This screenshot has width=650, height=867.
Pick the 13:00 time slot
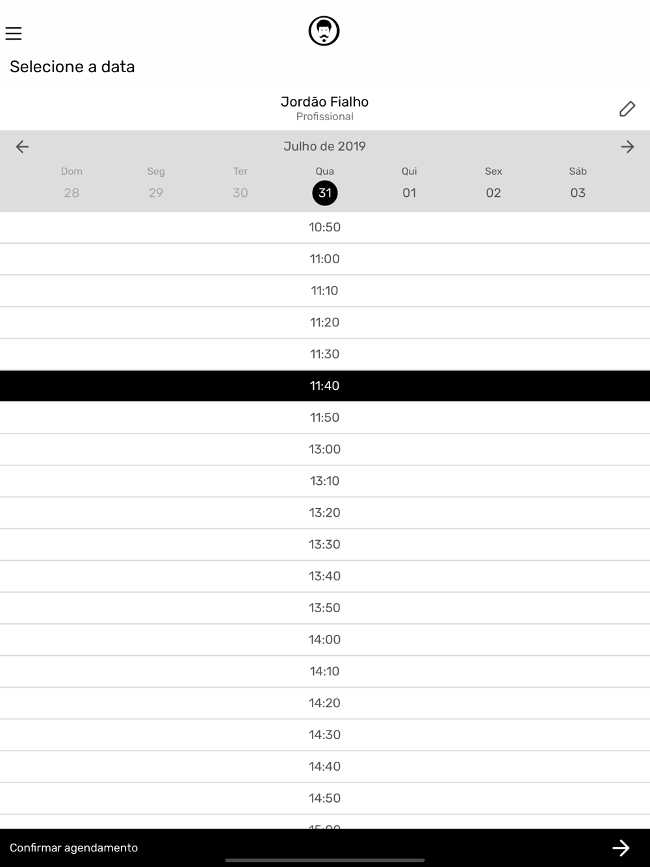325,449
